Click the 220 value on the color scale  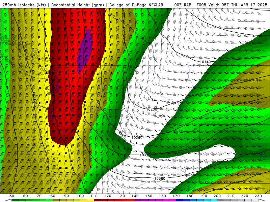[x=245, y=196]
